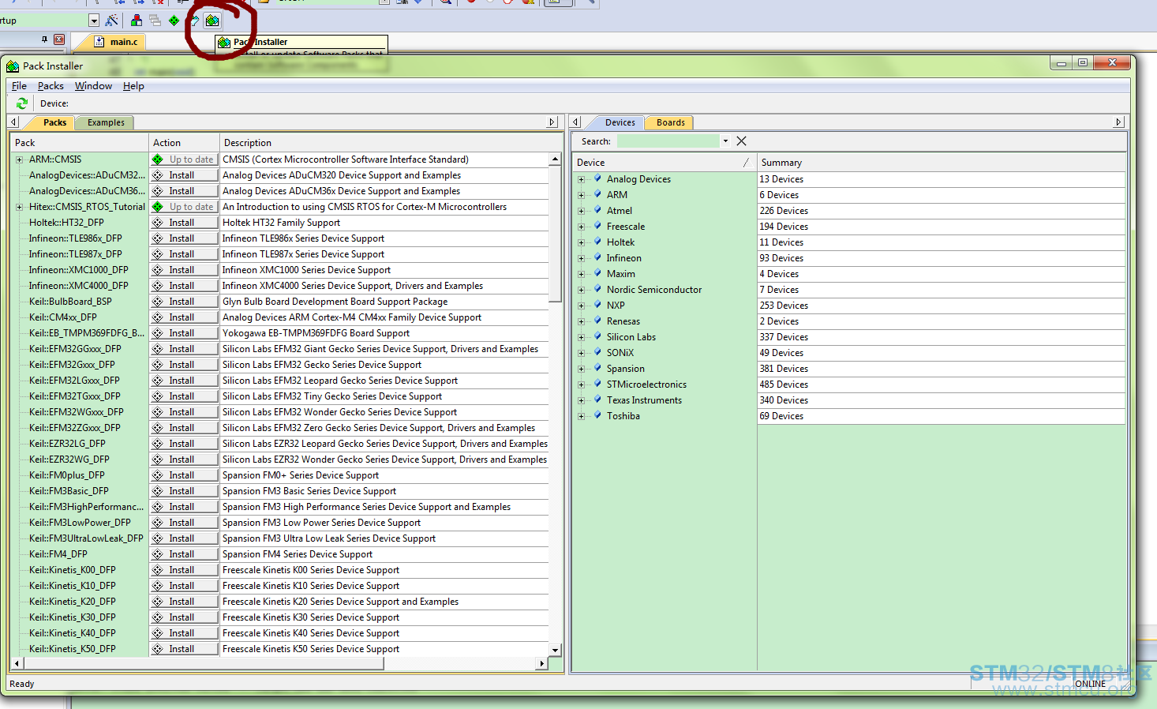Click the Spansion vendor icon

(597, 368)
